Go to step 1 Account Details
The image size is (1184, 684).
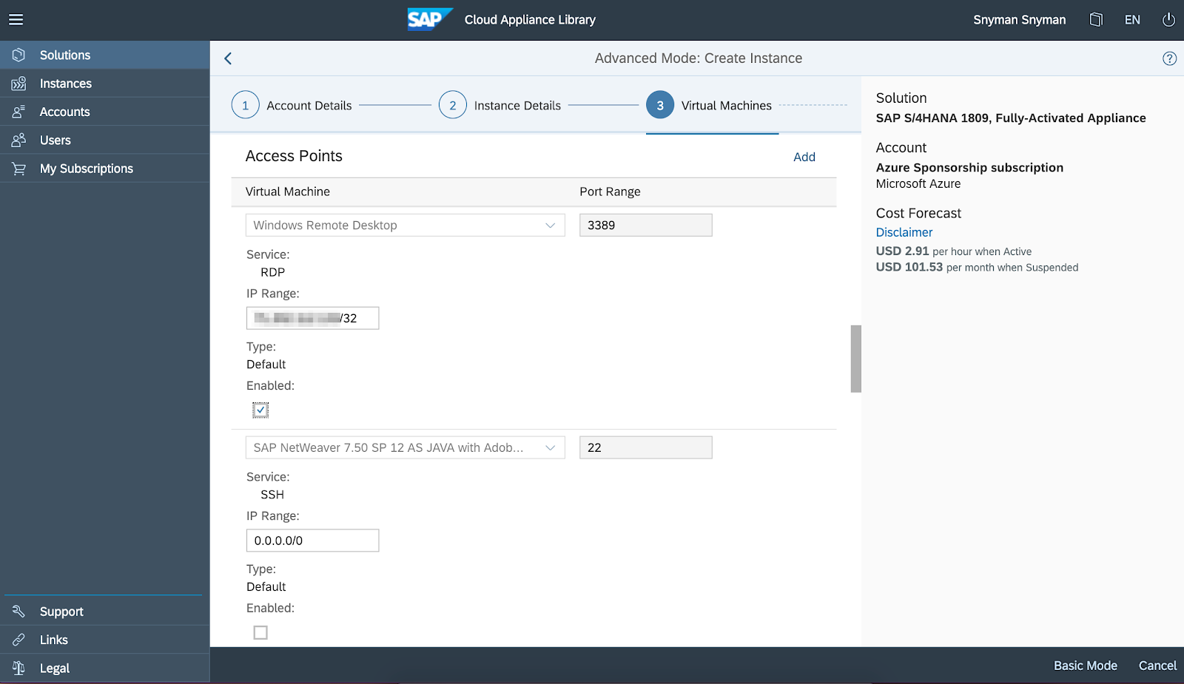tap(292, 105)
